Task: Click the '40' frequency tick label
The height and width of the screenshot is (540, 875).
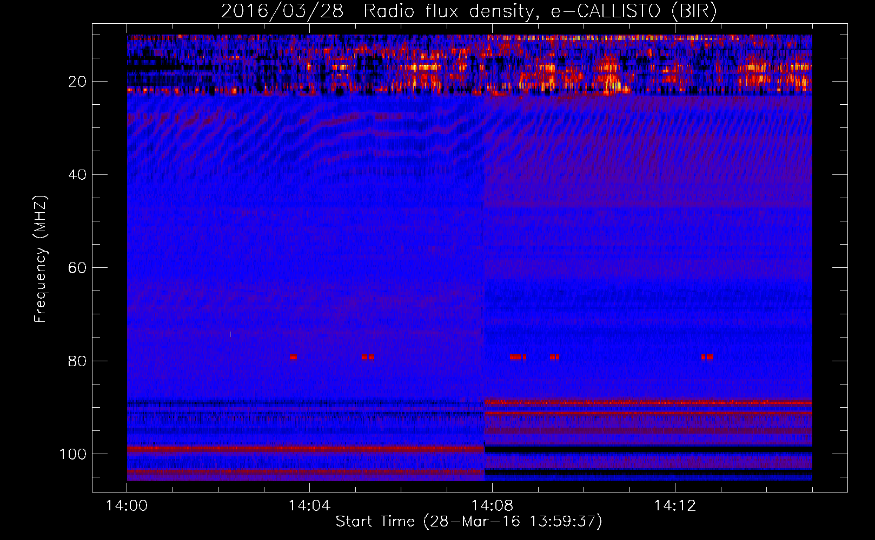Action: coord(77,175)
